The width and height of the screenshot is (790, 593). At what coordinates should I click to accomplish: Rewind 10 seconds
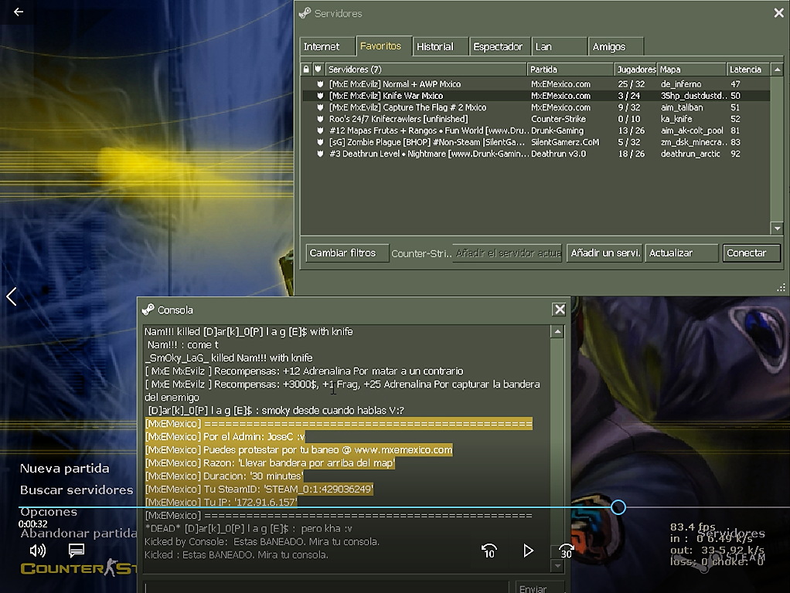point(489,551)
